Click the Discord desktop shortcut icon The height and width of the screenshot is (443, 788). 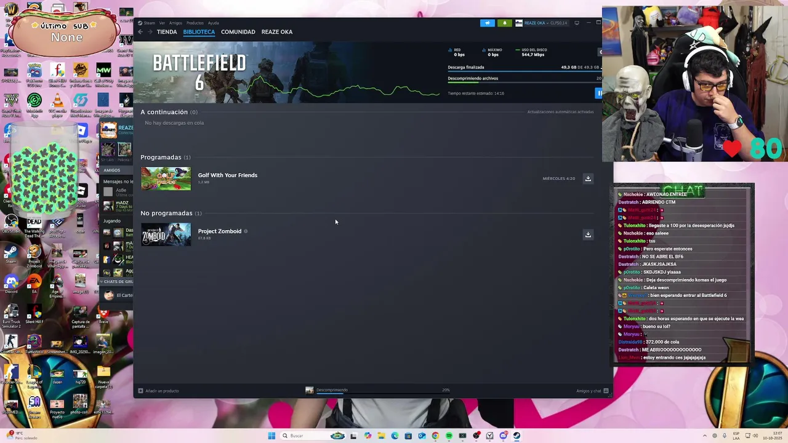coord(11,284)
